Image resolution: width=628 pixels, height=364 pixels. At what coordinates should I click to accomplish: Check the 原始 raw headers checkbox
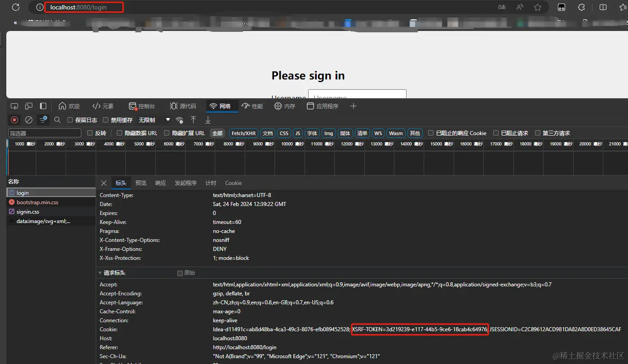180,273
